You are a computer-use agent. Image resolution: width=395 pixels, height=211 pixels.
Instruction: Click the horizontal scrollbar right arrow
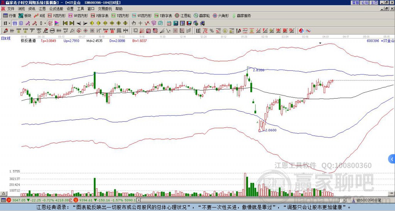tap(344, 200)
